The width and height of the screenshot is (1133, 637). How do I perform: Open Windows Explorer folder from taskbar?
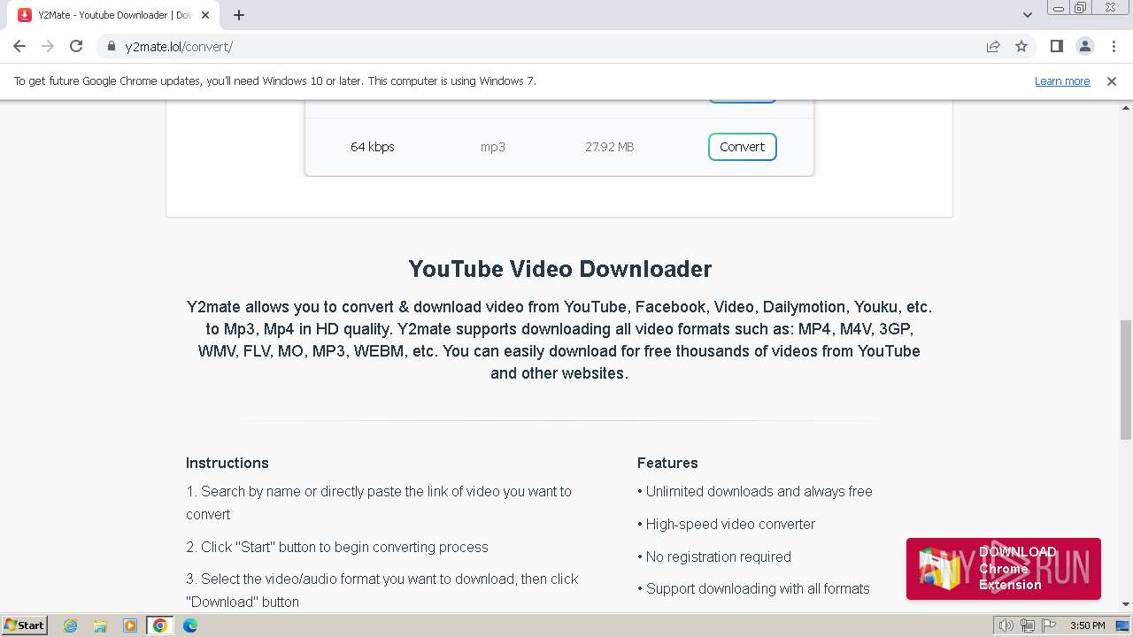point(100,625)
